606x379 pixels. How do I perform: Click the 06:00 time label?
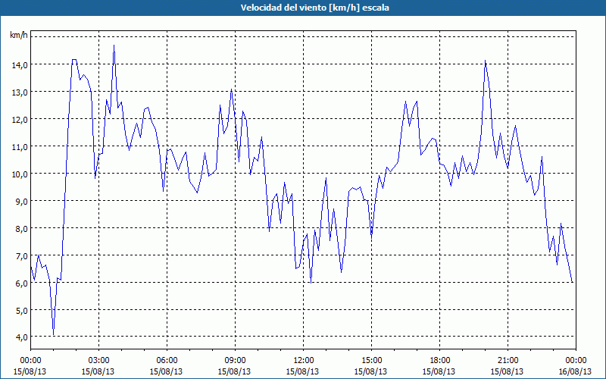coord(167,361)
